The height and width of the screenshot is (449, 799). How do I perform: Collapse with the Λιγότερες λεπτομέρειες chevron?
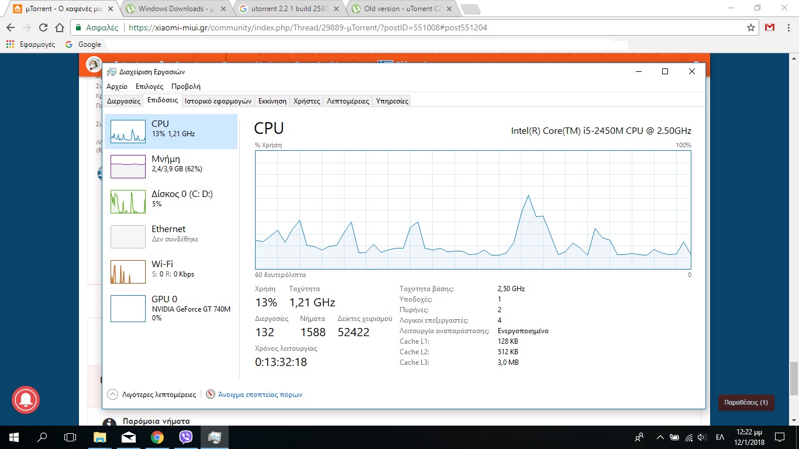tap(113, 395)
